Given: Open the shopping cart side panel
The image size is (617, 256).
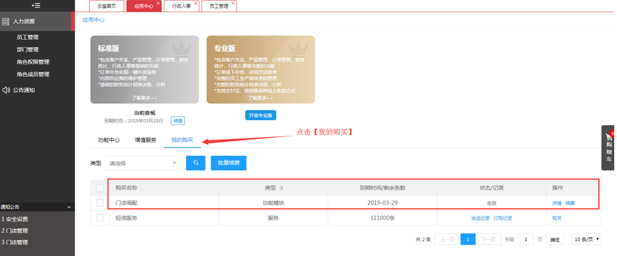Looking at the screenshot, I should tap(609, 147).
